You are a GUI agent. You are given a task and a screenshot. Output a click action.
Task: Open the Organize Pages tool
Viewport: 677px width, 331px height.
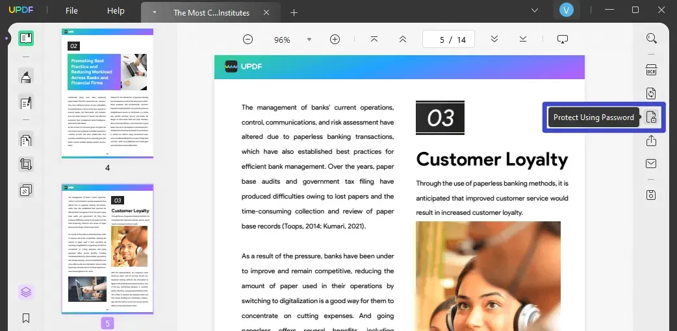26,140
